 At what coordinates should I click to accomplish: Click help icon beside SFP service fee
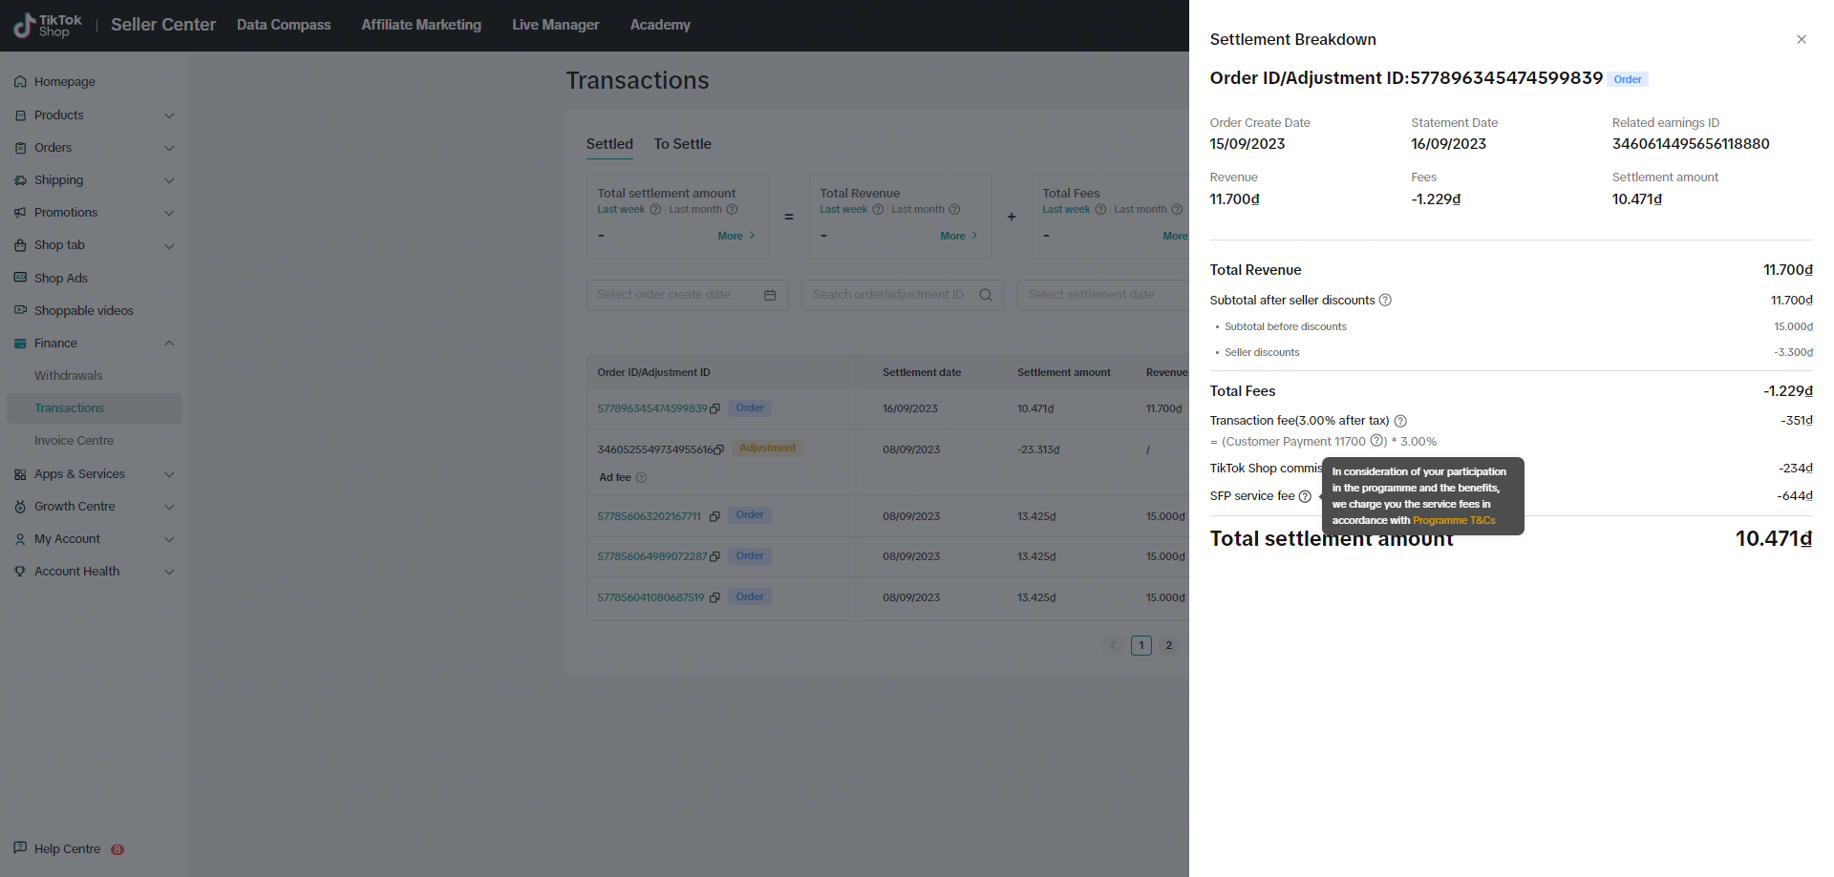(x=1305, y=496)
